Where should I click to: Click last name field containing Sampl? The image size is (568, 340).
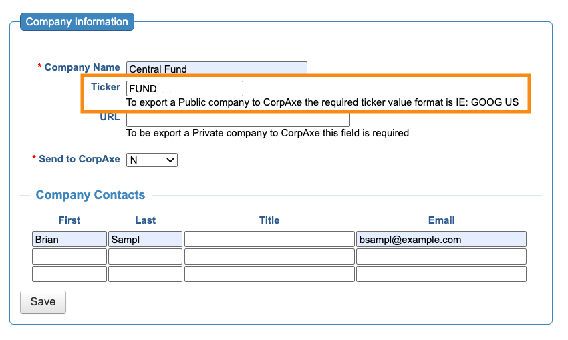pos(145,239)
